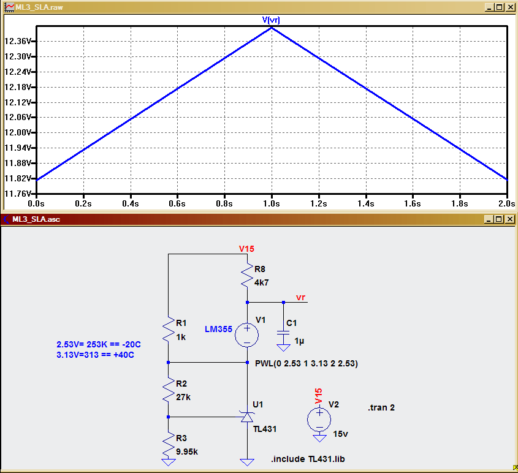Click the 15v value of V2
518x473 pixels.
coord(340,434)
